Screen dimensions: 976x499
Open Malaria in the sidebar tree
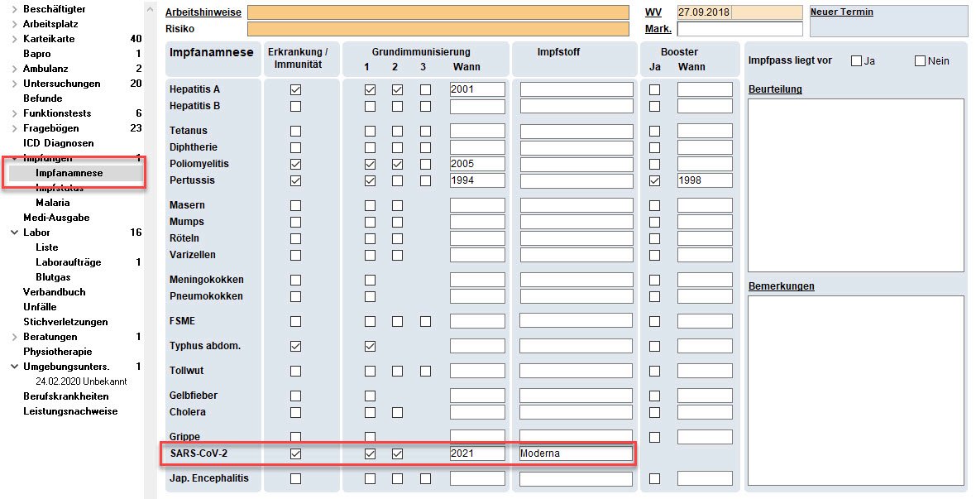tap(52, 203)
